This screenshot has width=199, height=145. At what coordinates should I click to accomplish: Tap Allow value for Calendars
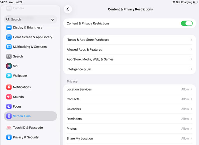point(185,109)
